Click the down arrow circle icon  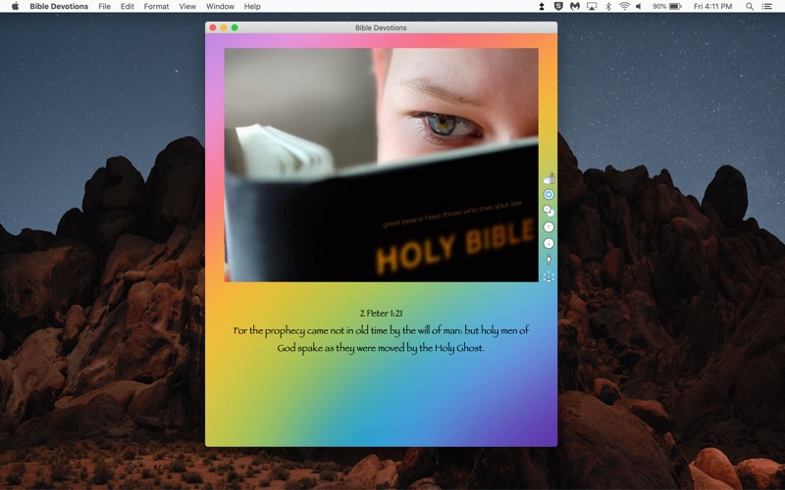[x=549, y=243]
